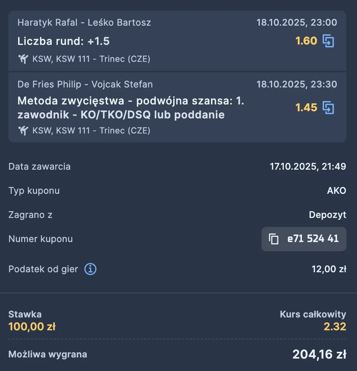The width and height of the screenshot is (357, 371).
Task: Click the 1.45 odds value
Action: point(306,108)
